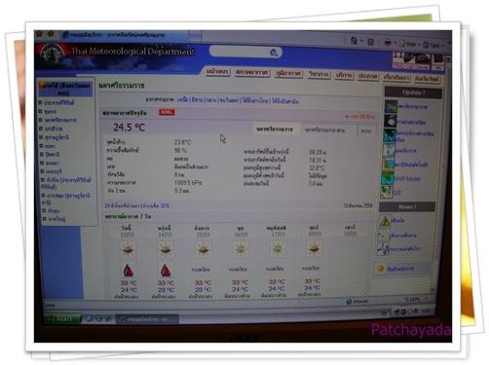Click the Windows Start button
The width and height of the screenshot is (489, 365).
[62, 318]
